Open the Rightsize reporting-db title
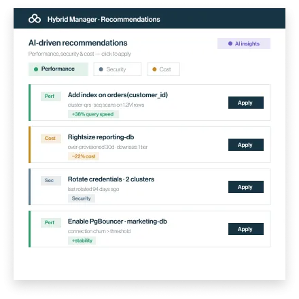 (x=101, y=137)
